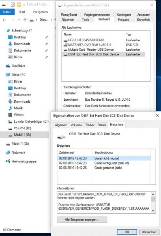Open the Sicherheit tab

pos(143,20)
